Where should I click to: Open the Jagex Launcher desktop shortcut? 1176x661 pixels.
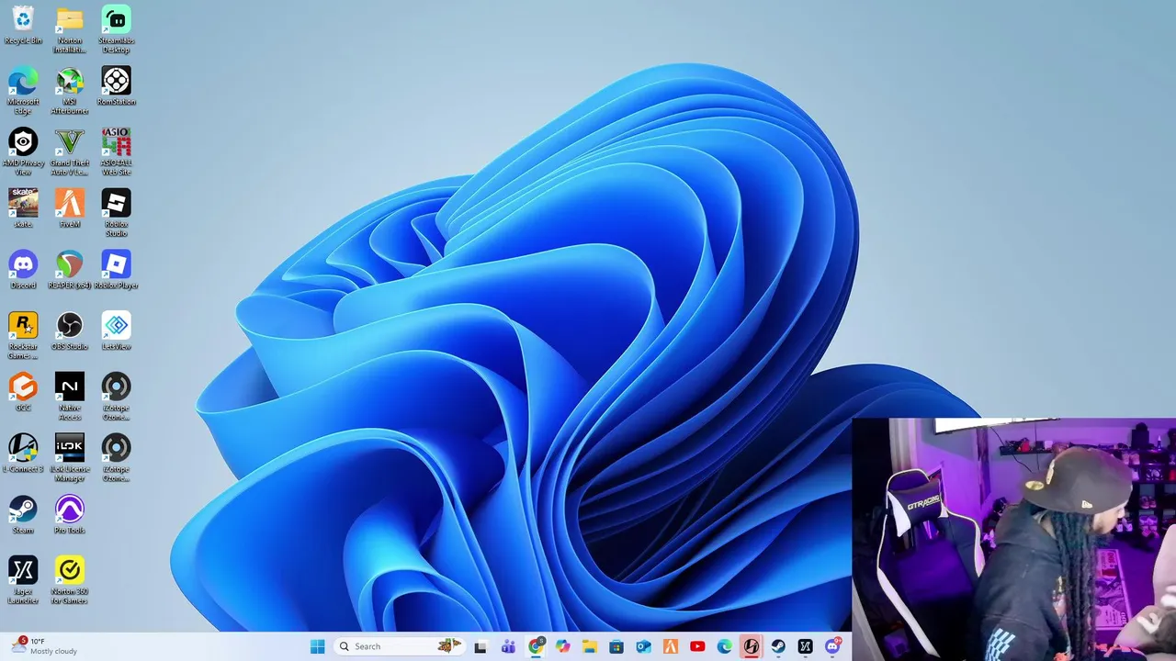pyautogui.click(x=23, y=580)
